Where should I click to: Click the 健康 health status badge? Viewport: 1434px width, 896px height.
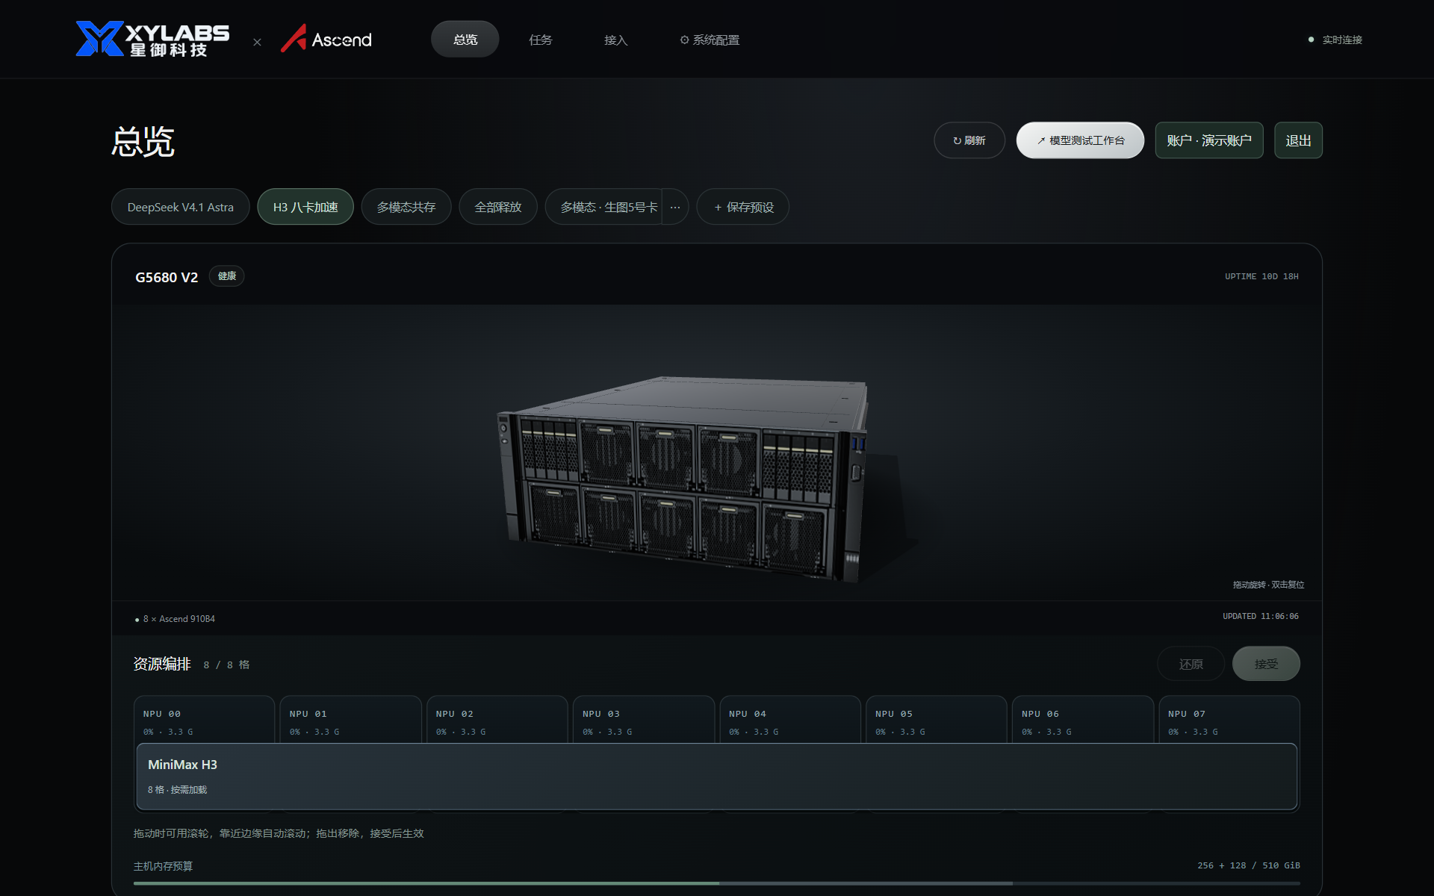pos(227,276)
